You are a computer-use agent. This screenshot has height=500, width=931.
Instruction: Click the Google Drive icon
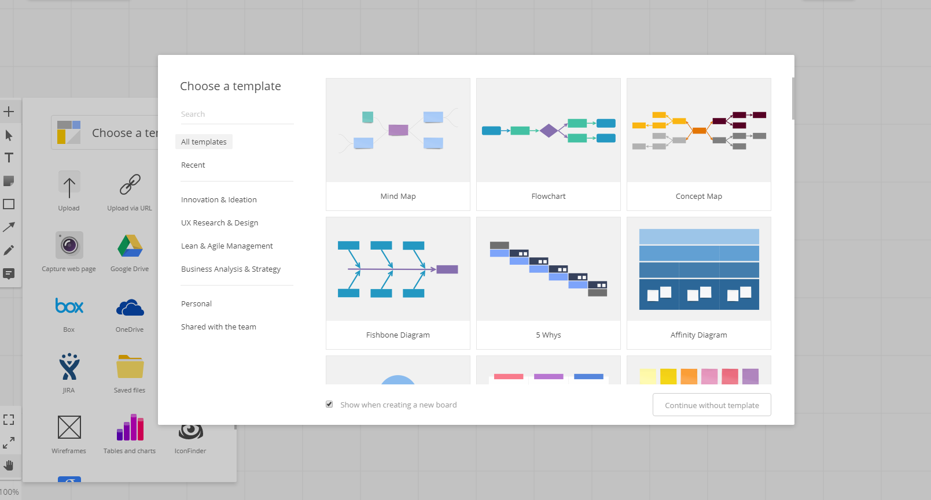tap(130, 246)
